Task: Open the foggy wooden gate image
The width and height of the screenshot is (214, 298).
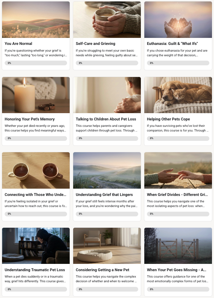Action: (x=178, y=246)
